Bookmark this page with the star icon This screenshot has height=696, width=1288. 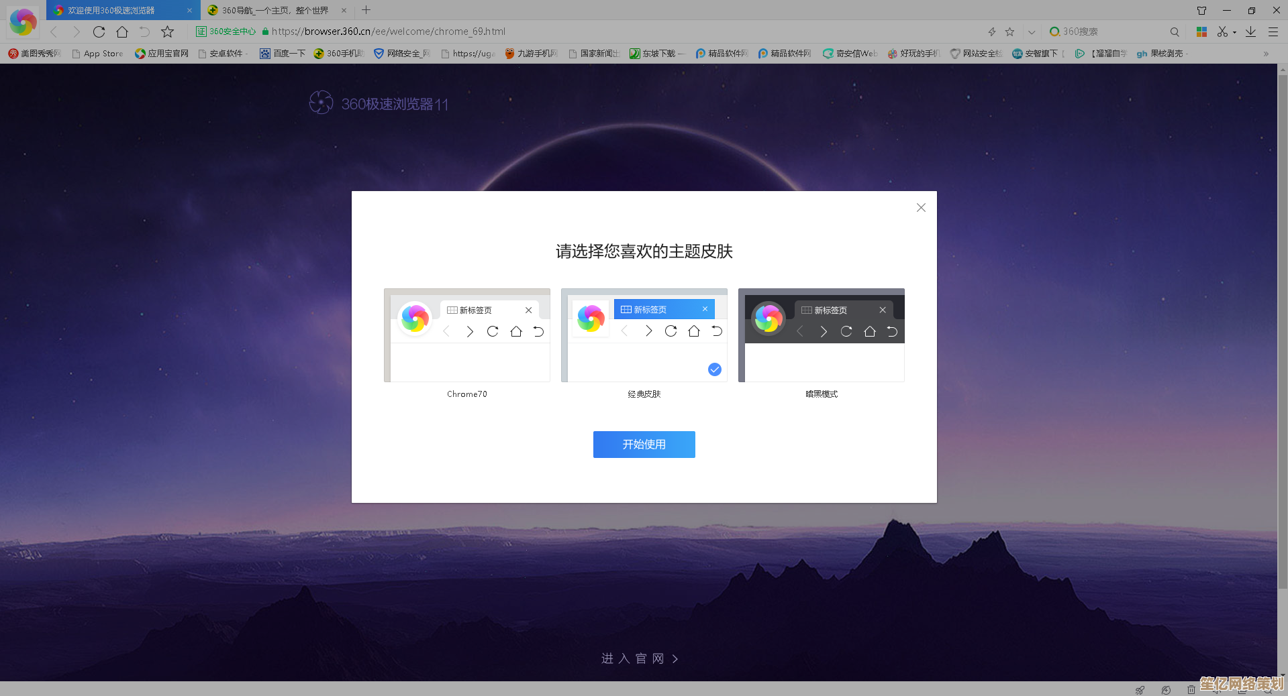1009,32
